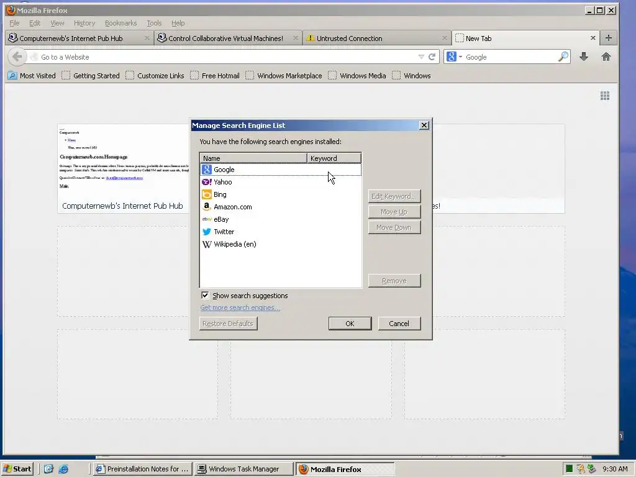
Task: Select the Wikipedia W icon in list
Action: [206, 244]
